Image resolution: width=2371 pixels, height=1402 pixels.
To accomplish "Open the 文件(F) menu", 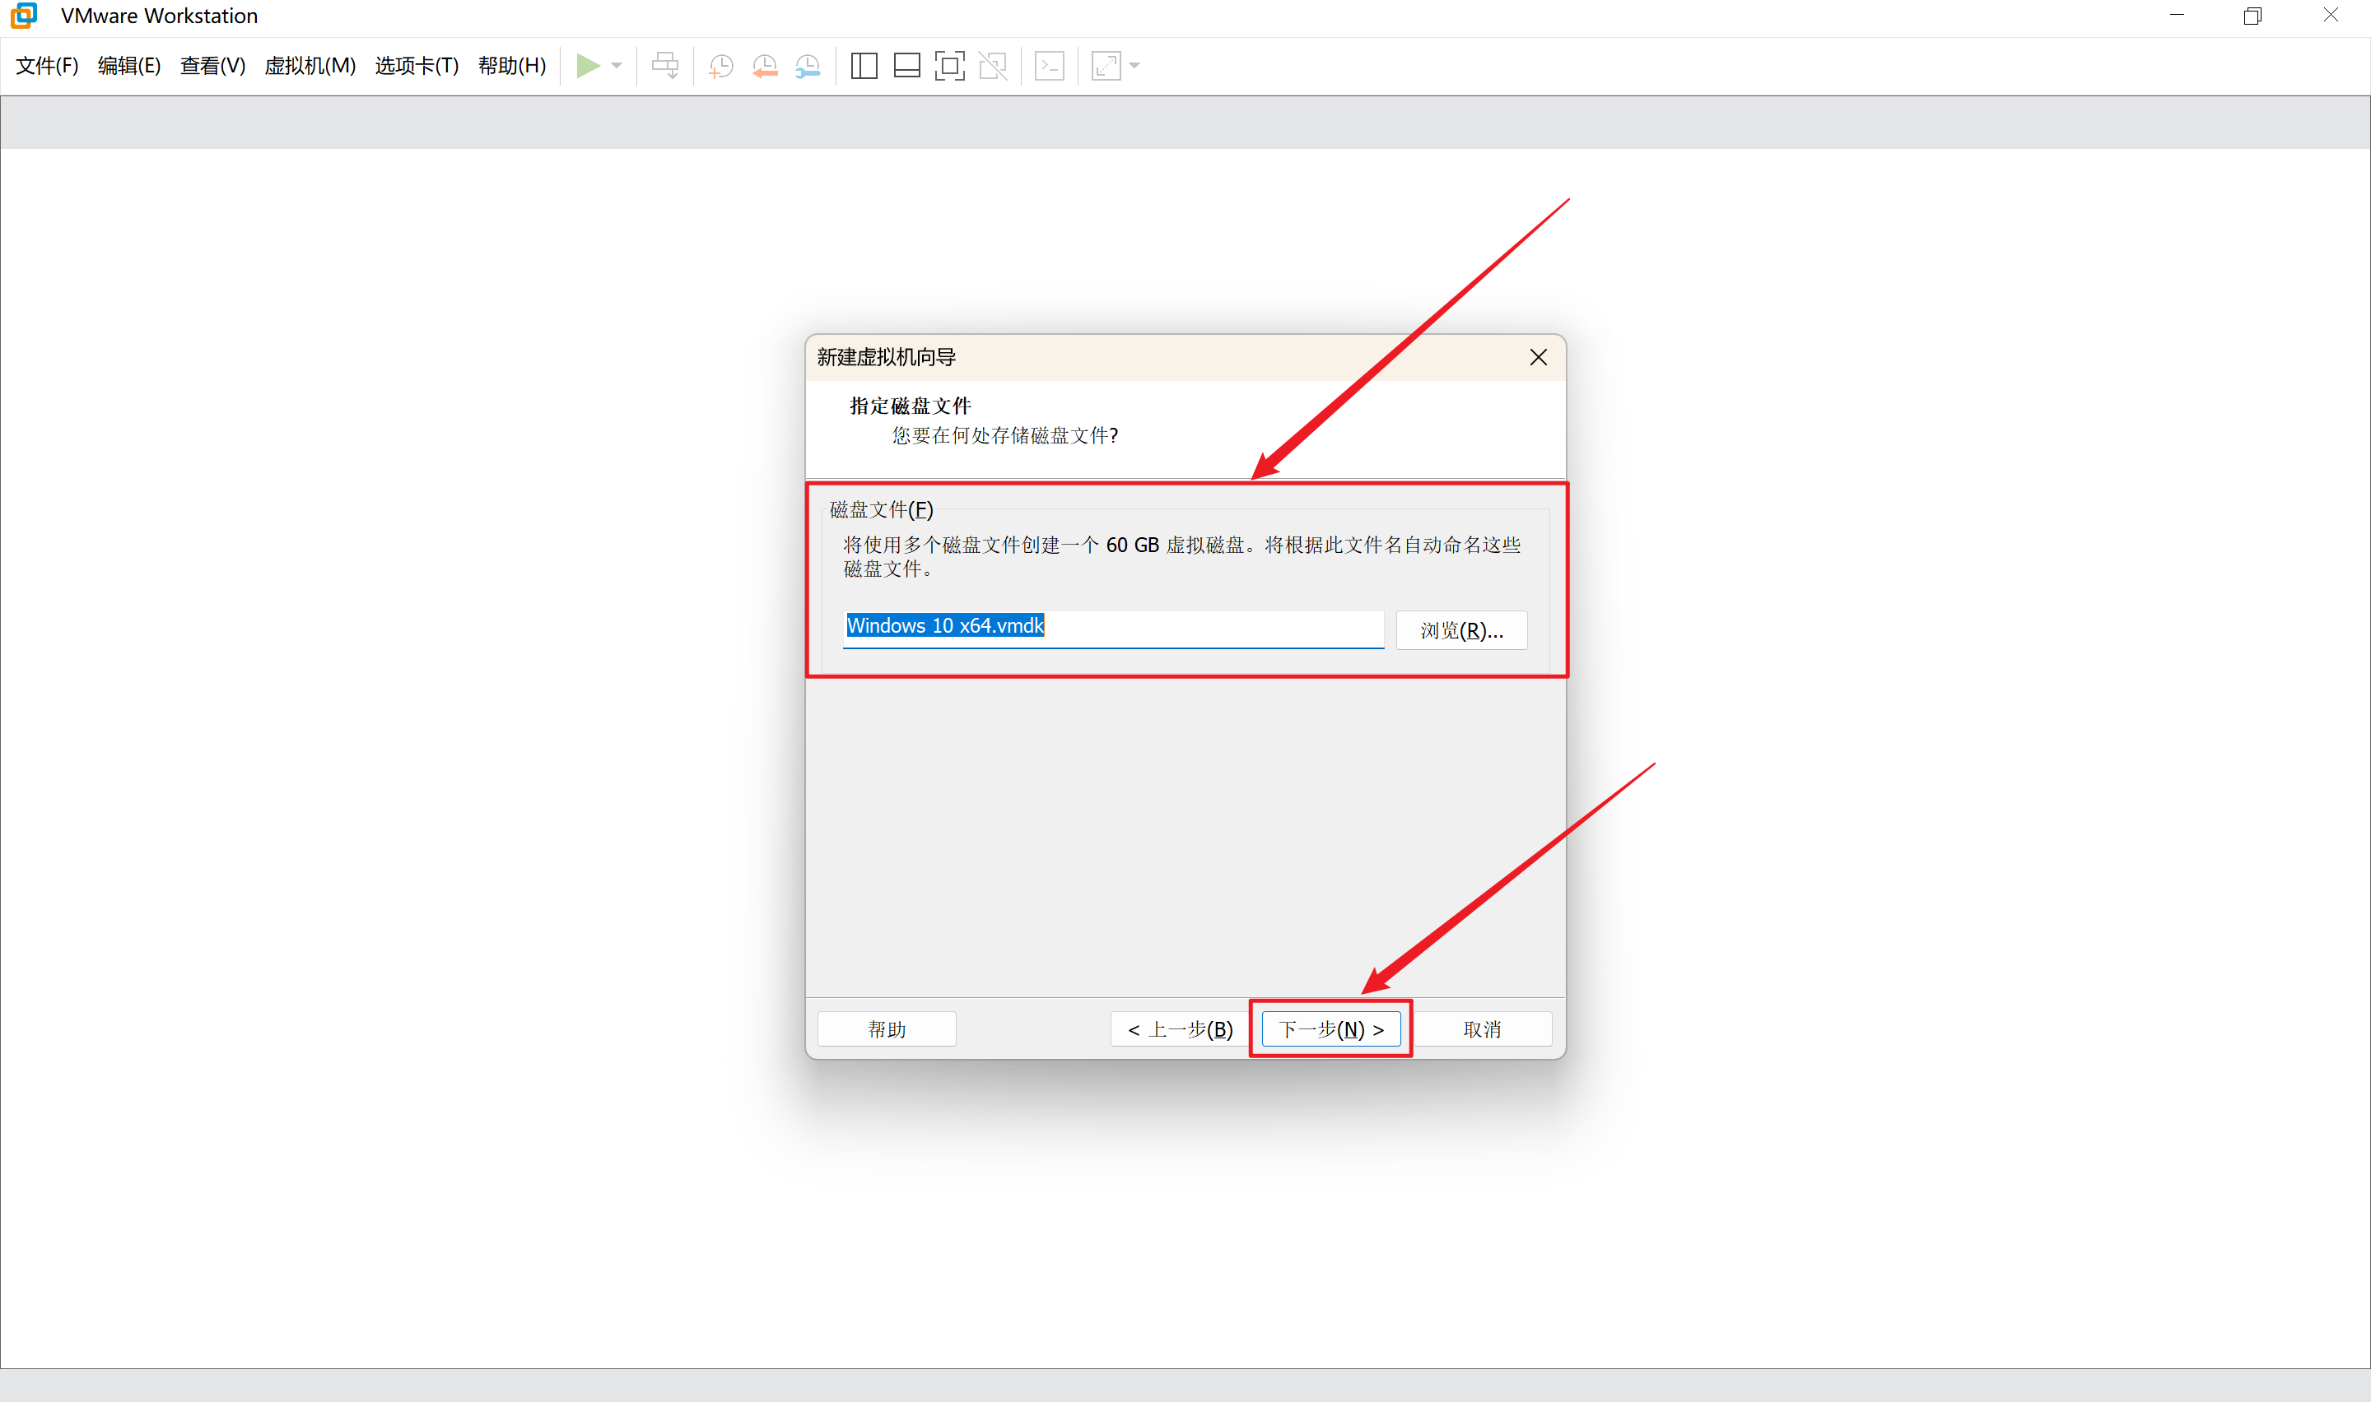I will (x=46, y=65).
